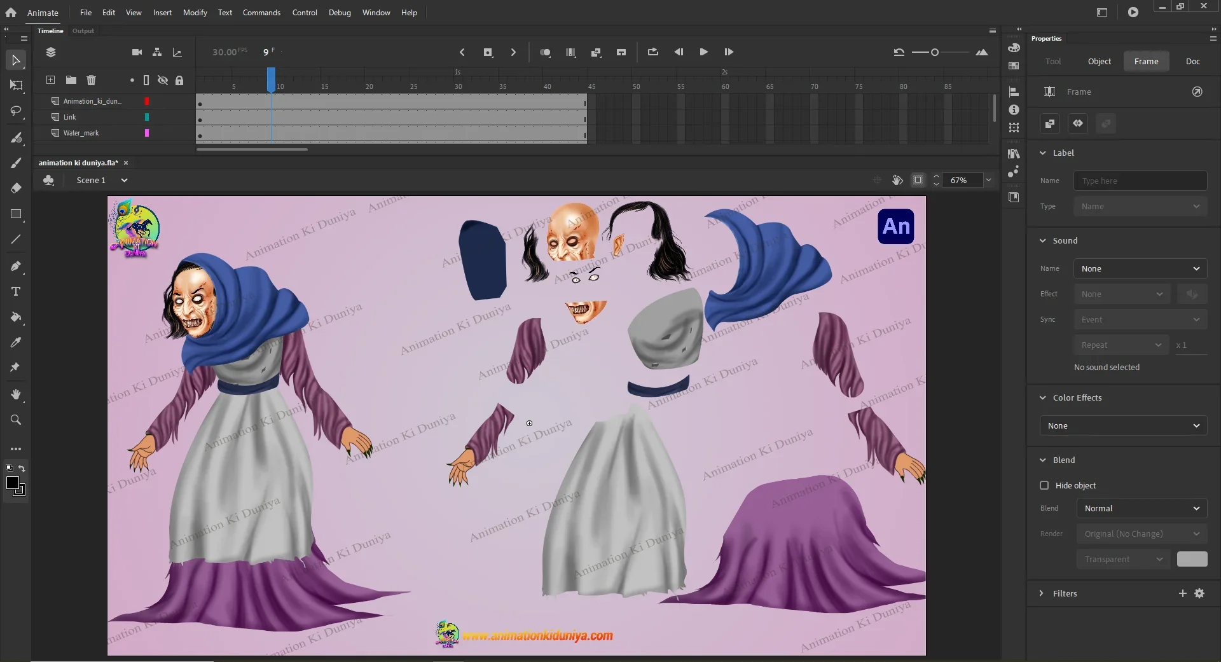The image size is (1221, 662).
Task: Delete layer with the trash icon
Action: point(91,80)
